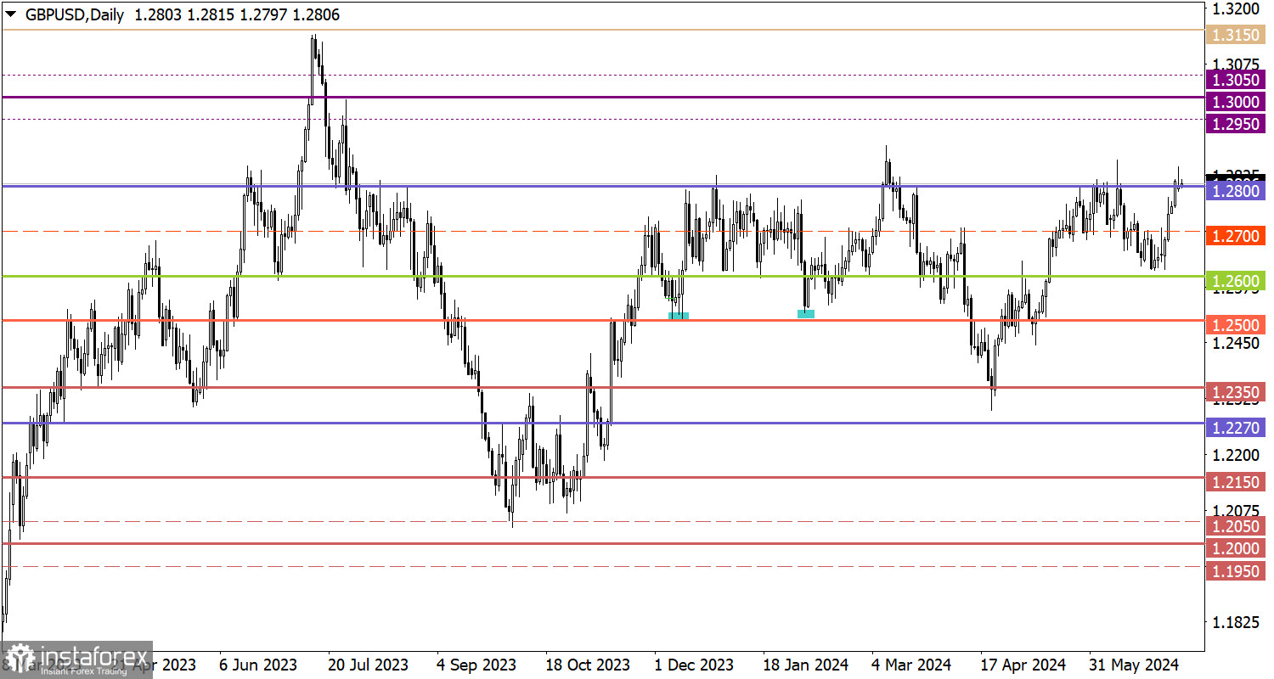Select the 1.2600 green price label
The width and height of the screenshot is (1274, 679).
point(1236,281)
